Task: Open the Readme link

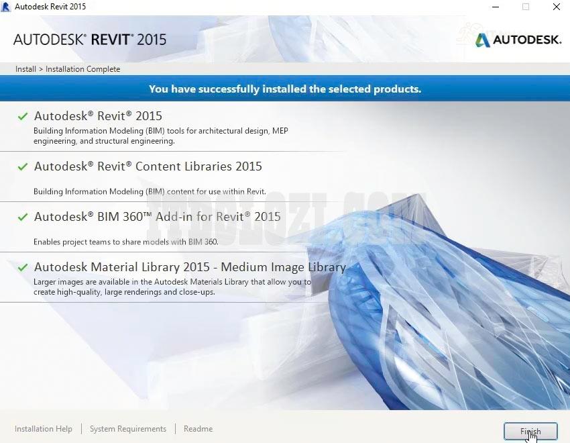Action: 198,429
